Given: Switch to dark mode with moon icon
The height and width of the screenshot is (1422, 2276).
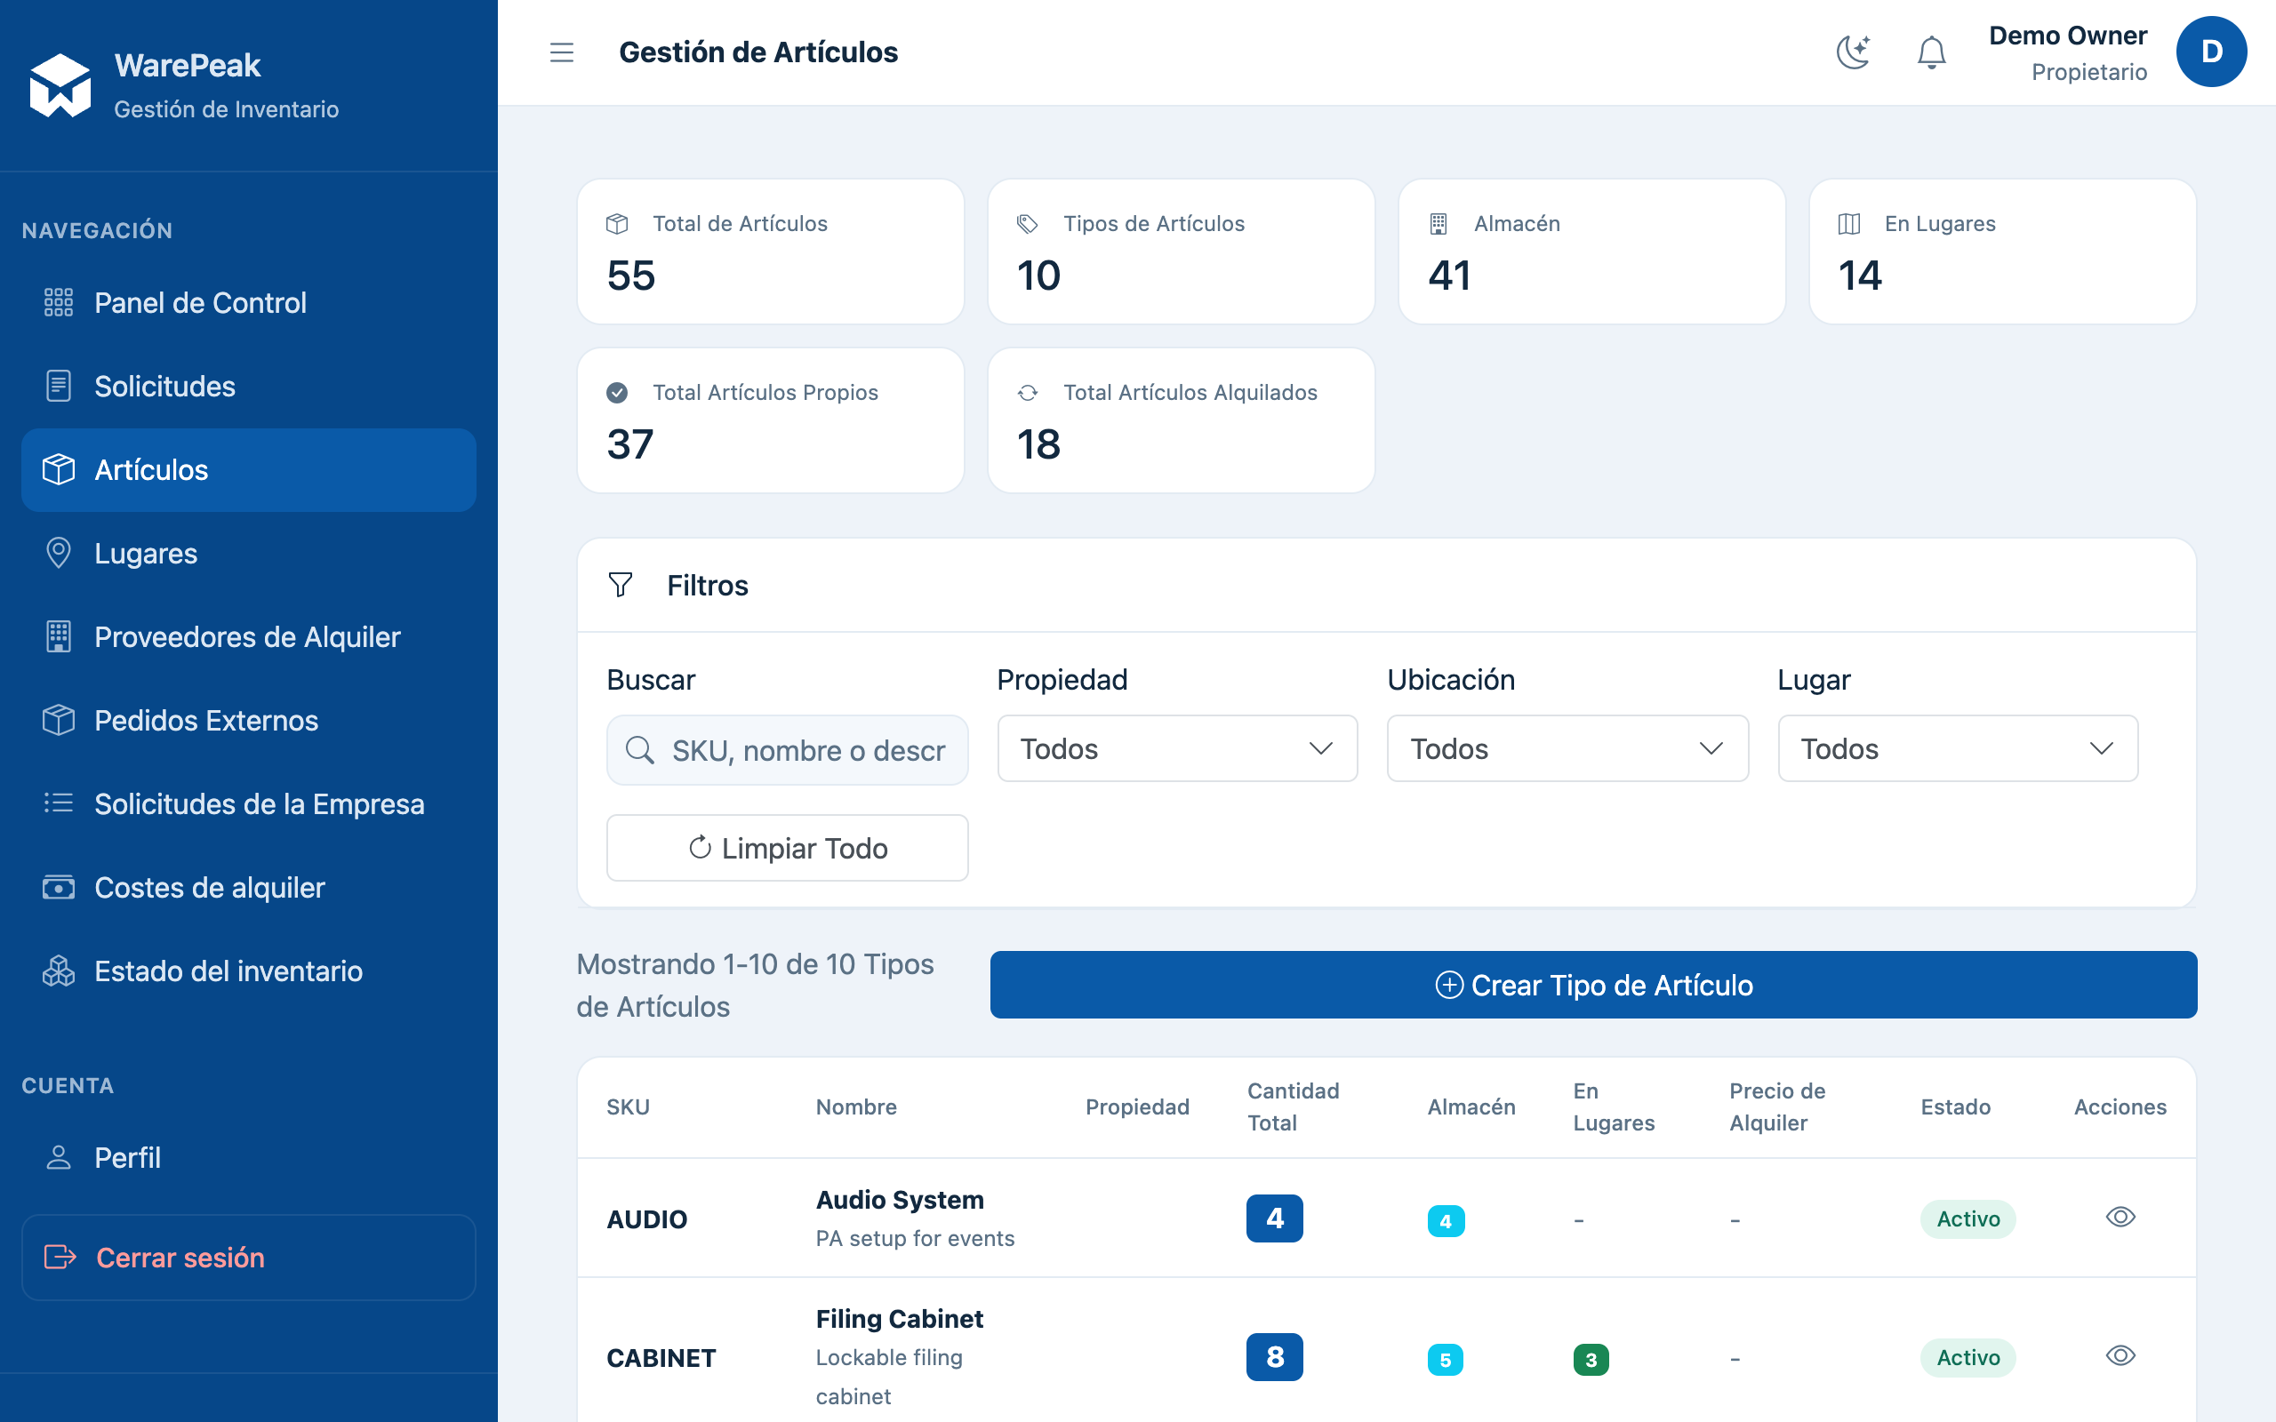Looking at the screenshot, I should 1854,52.
